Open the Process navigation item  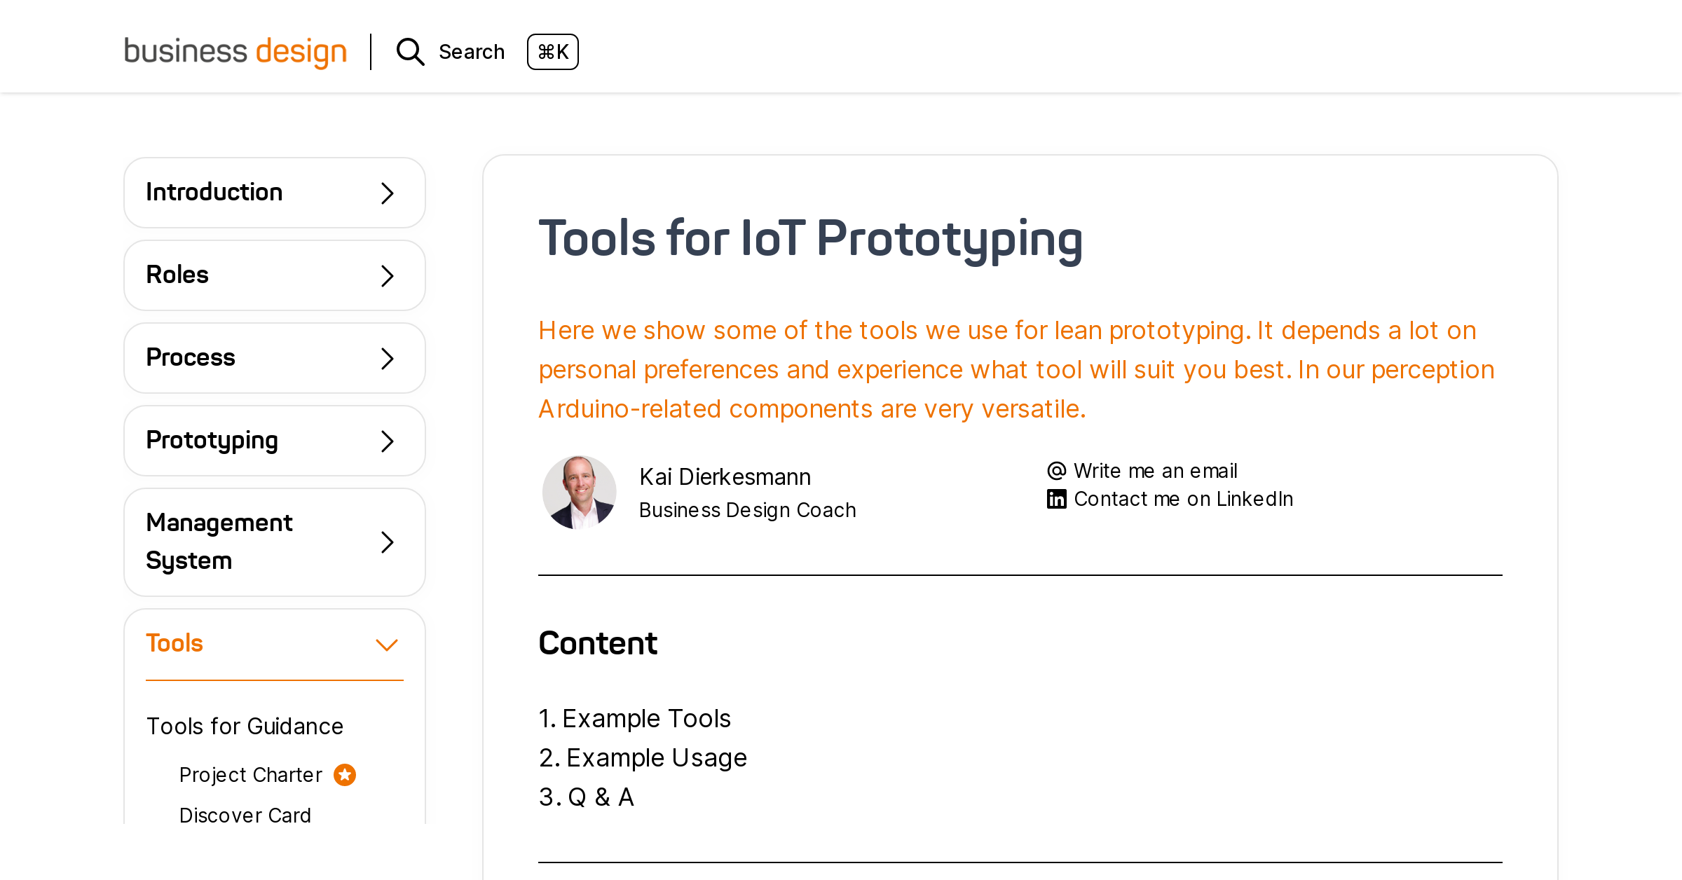click(274, 357)
